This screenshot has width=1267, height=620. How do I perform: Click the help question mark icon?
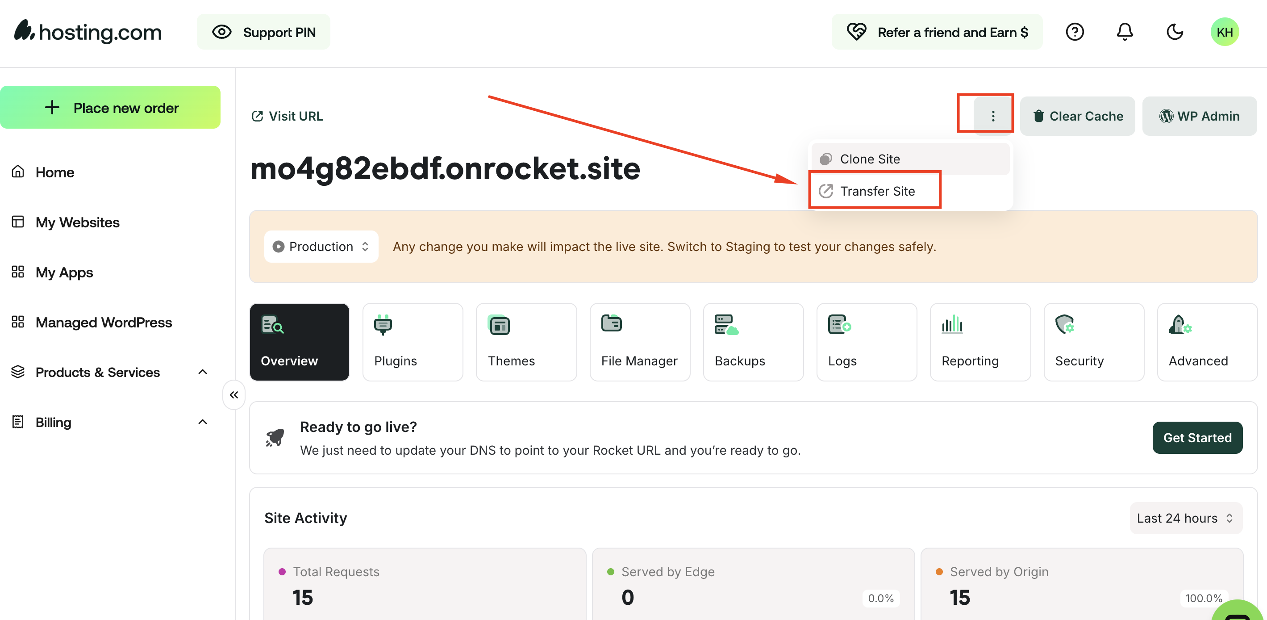(1075, 32)
